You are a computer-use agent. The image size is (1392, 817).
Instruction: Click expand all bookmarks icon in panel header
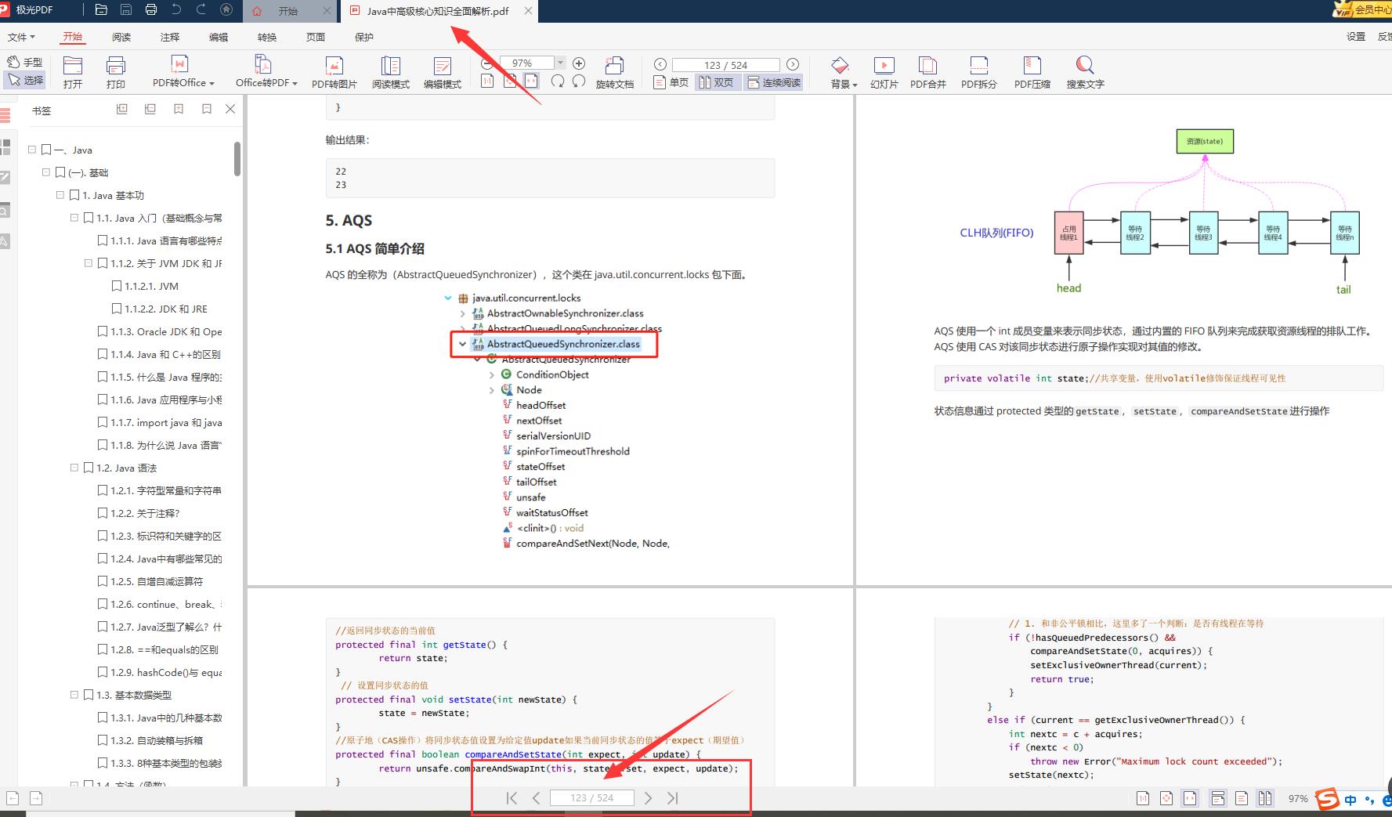[x=122, y=110]
